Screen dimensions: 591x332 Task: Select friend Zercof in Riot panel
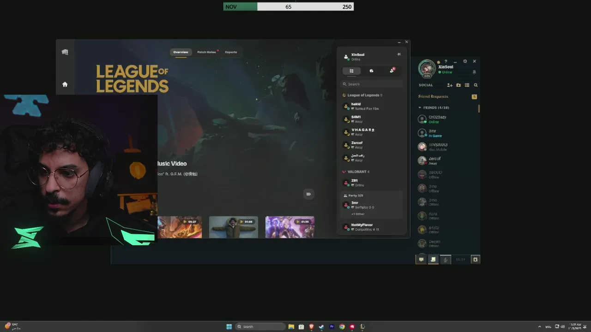click(x=372, y=145)
